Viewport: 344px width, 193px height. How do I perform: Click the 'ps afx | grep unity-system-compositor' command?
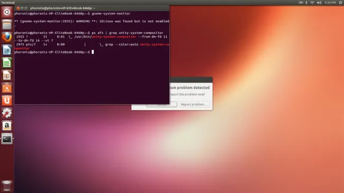click(127, 33)
